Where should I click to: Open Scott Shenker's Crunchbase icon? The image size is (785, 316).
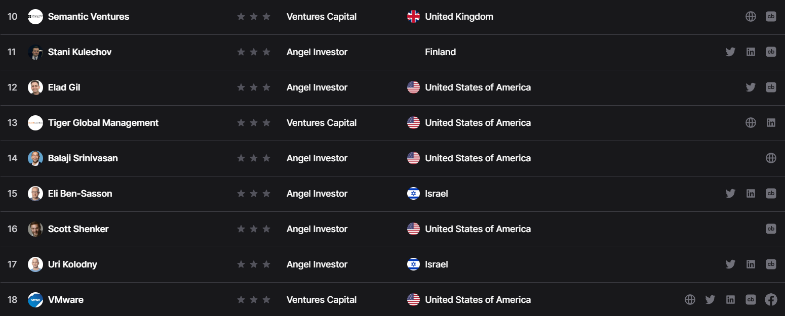click(771, 229)
